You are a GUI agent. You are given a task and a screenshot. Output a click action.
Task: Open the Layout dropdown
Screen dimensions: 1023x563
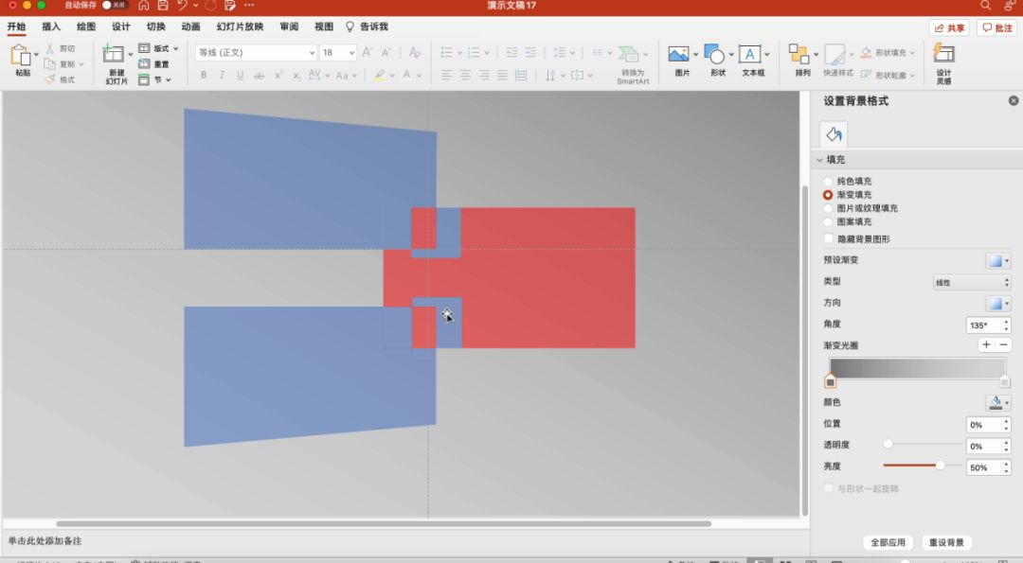(x=158, y=48)
